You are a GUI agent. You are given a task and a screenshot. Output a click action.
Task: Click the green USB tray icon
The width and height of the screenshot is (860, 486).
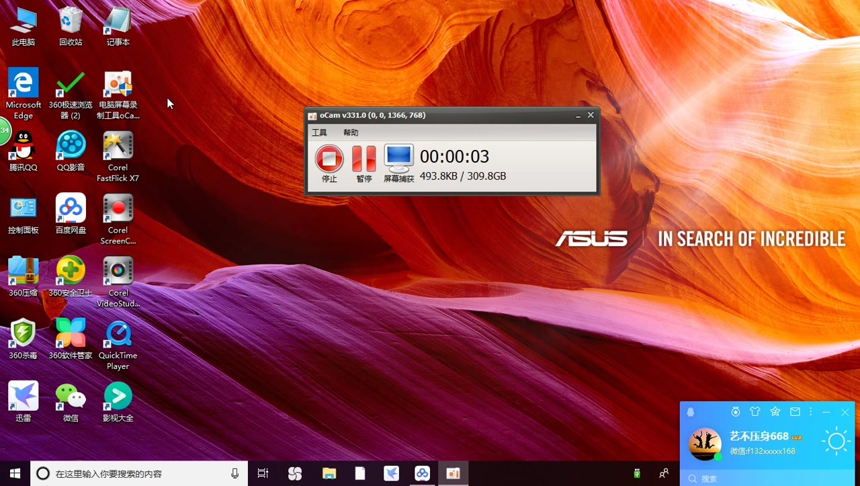637,473
